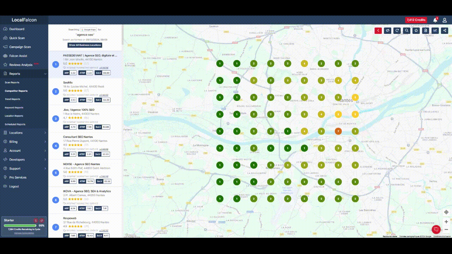Click the red icon beside the dollar icon
452x254 pixels.
pos(41,220)
